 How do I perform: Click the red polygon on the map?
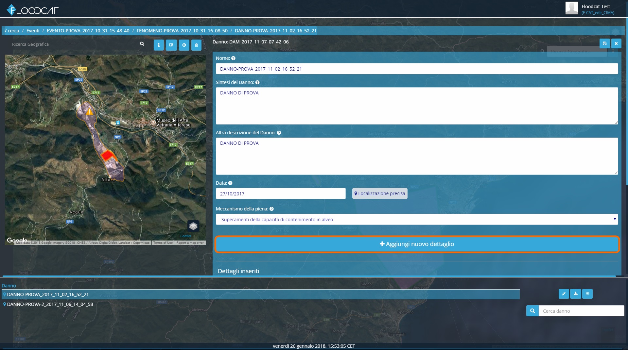click(x=108, y=155)
